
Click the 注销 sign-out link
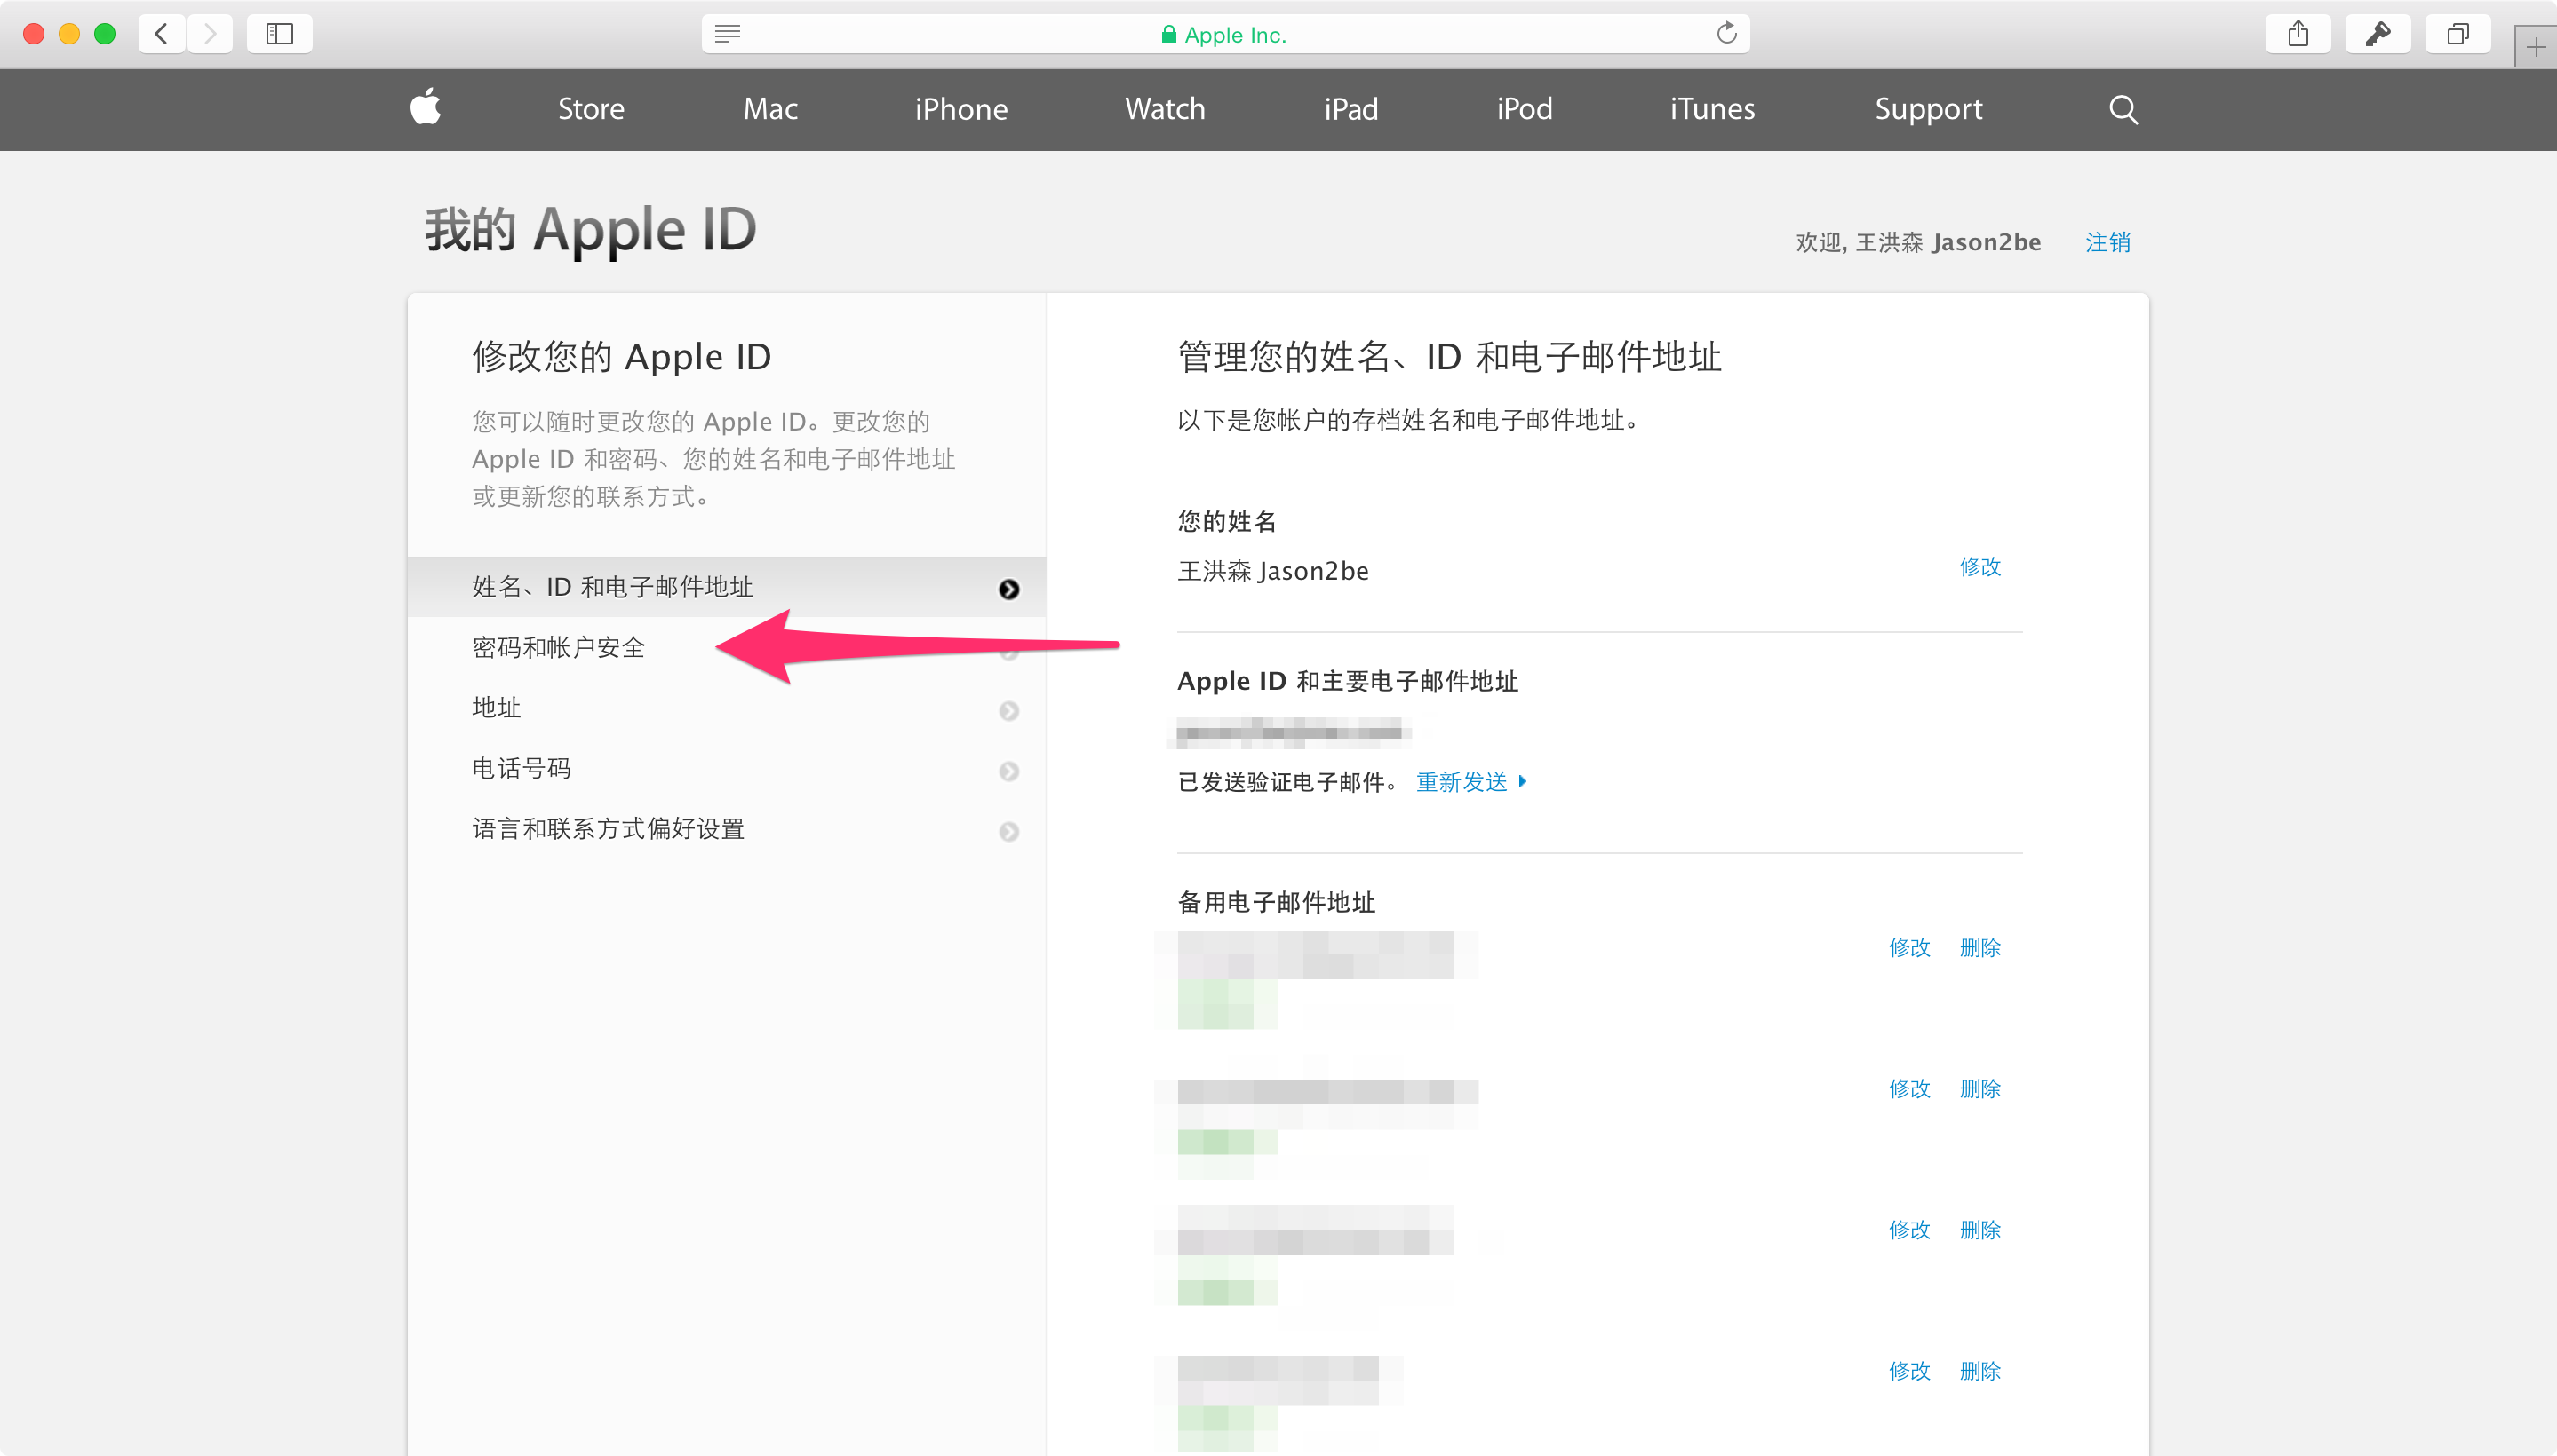2107,241
